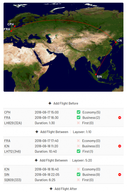
Task: Toggle the Business (9) checkbox on SQ609
Action: (78, 174)
